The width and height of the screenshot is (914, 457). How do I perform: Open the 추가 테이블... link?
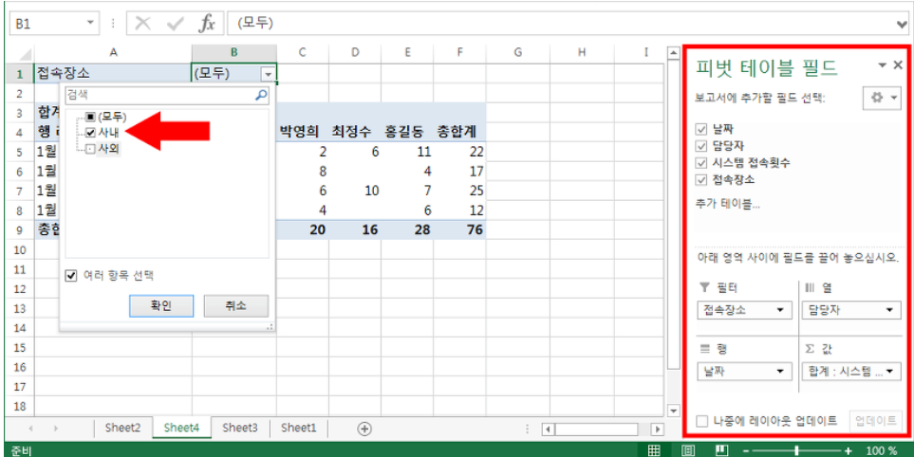(x=727, y=204)
